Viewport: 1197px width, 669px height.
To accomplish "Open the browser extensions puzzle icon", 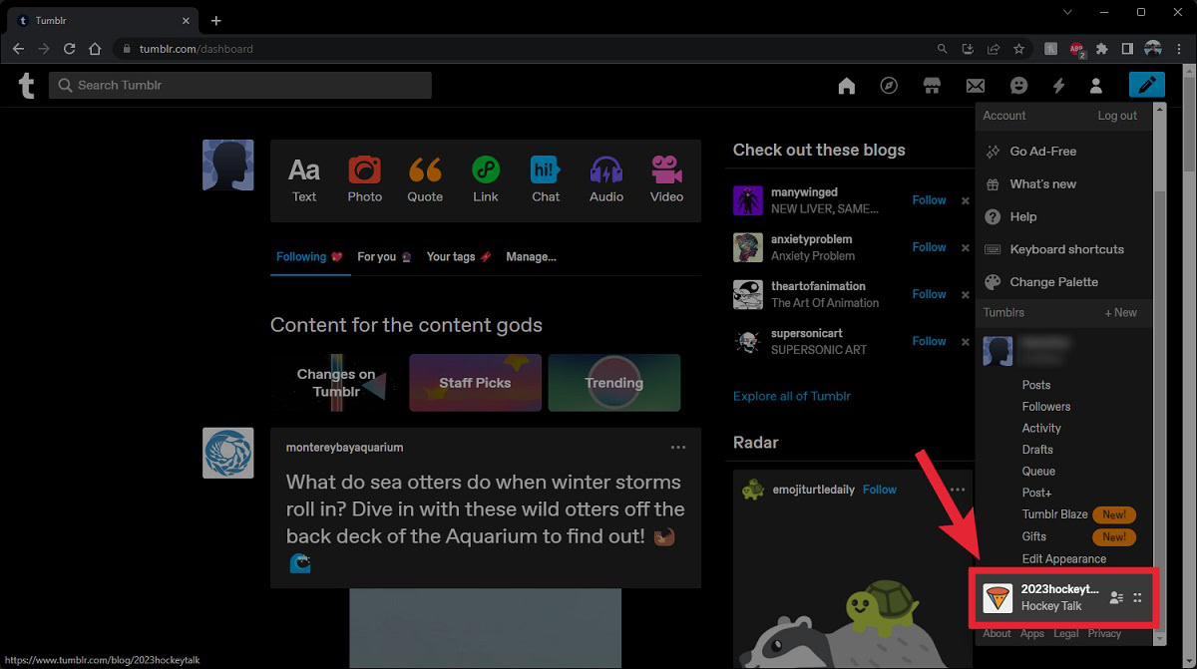I will tap(1101, 48).
